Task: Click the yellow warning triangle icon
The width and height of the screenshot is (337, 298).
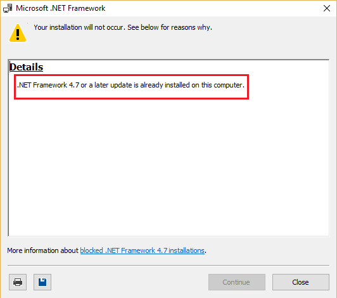Action: click(18, 33)
